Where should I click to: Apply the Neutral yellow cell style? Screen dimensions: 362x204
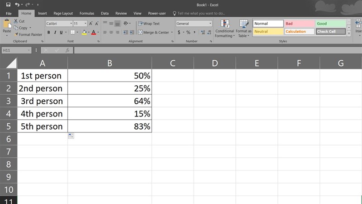coord(268,31)
